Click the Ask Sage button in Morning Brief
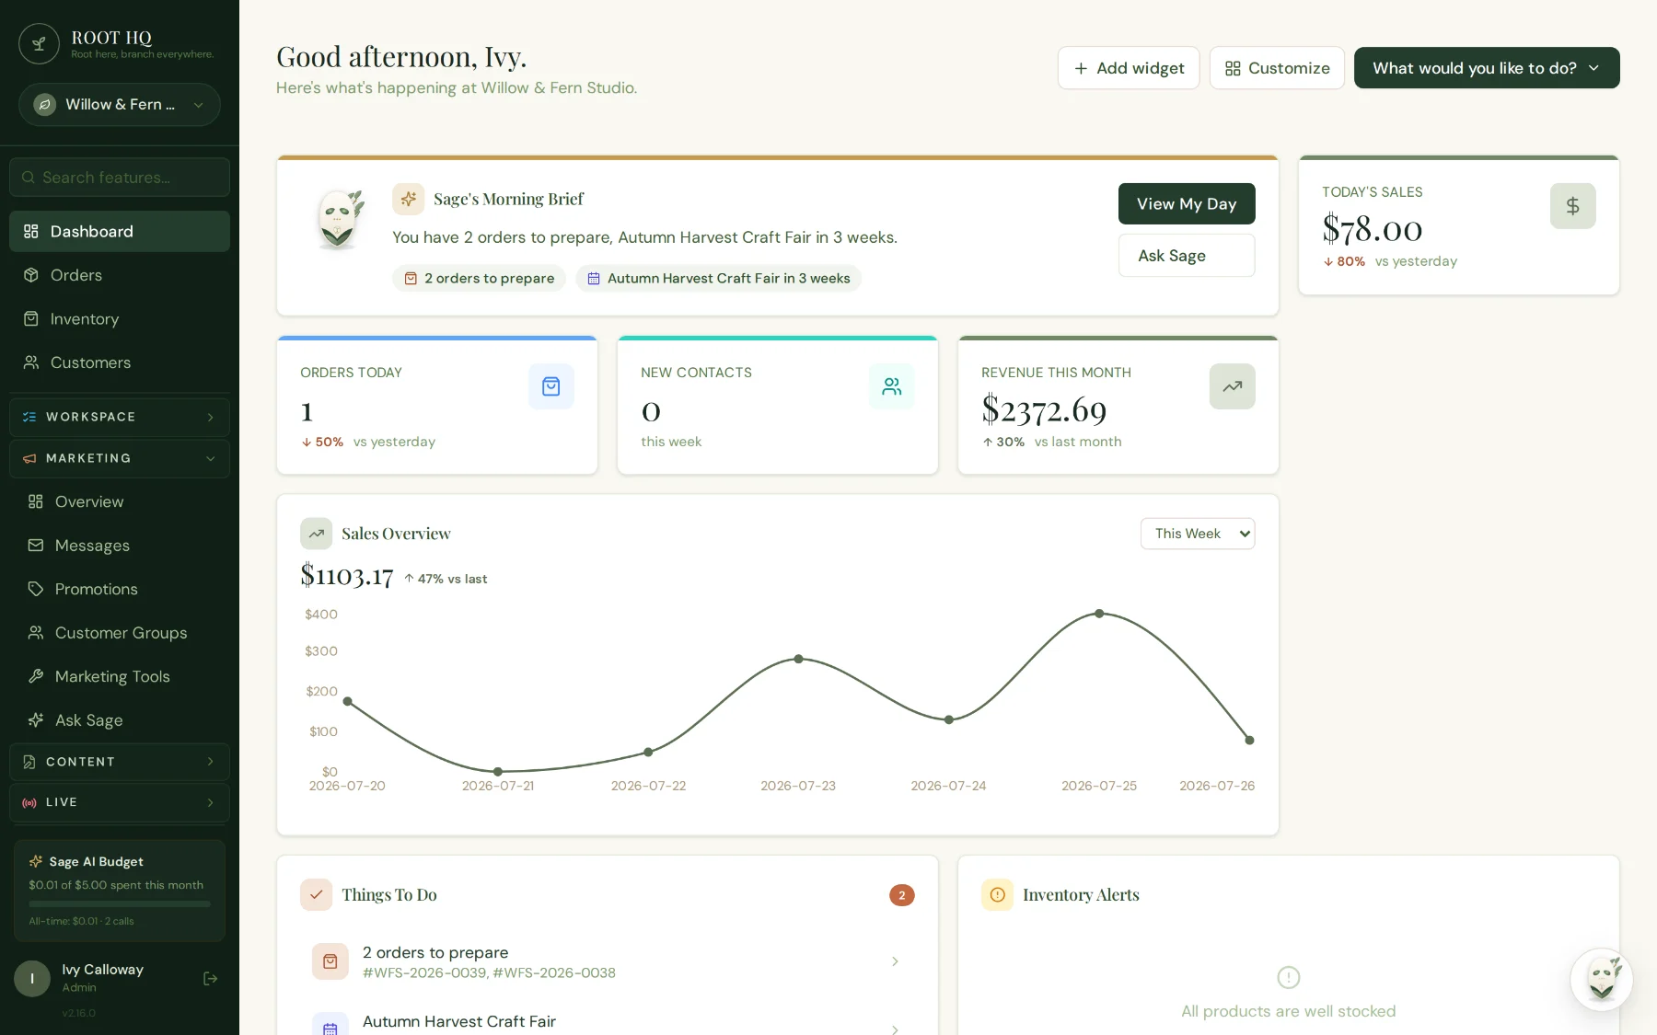Viewport: 1657px width, 1035px height. (1187, 256)
